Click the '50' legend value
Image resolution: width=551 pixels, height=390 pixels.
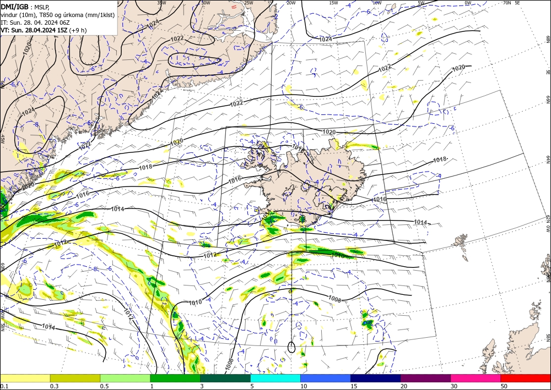coord(504,386)
